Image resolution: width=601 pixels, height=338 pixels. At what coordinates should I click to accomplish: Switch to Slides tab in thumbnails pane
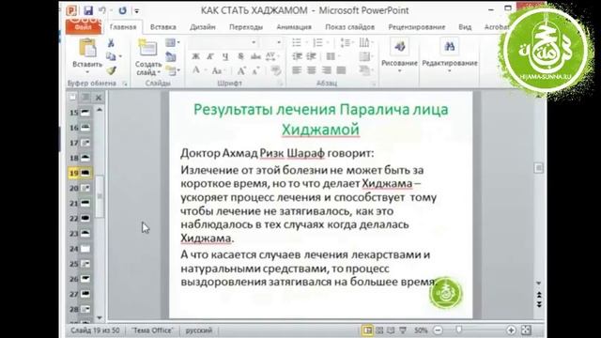click(73, 98)
